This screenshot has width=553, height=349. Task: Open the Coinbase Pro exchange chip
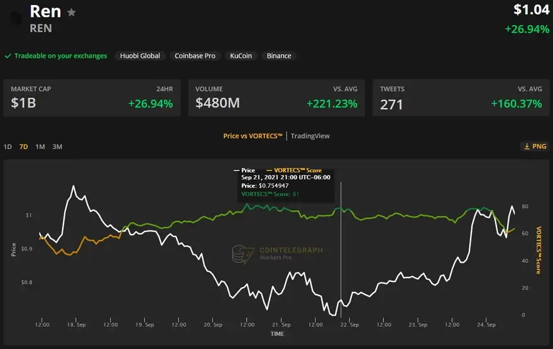pyautogui.click(x=195, y=56)
